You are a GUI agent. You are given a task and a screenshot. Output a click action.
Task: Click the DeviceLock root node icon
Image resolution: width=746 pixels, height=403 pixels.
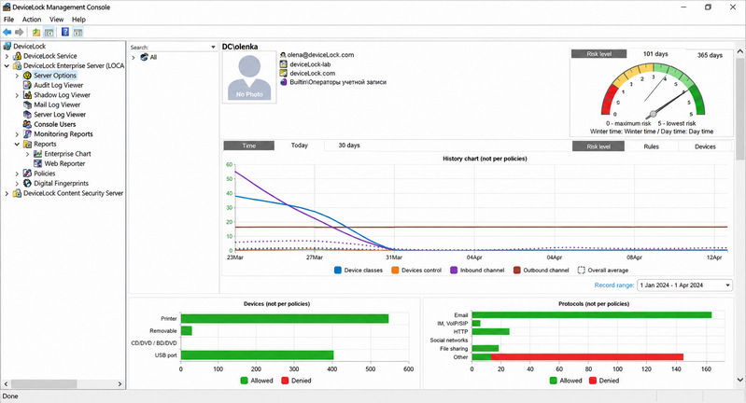(x=7, y=46)
